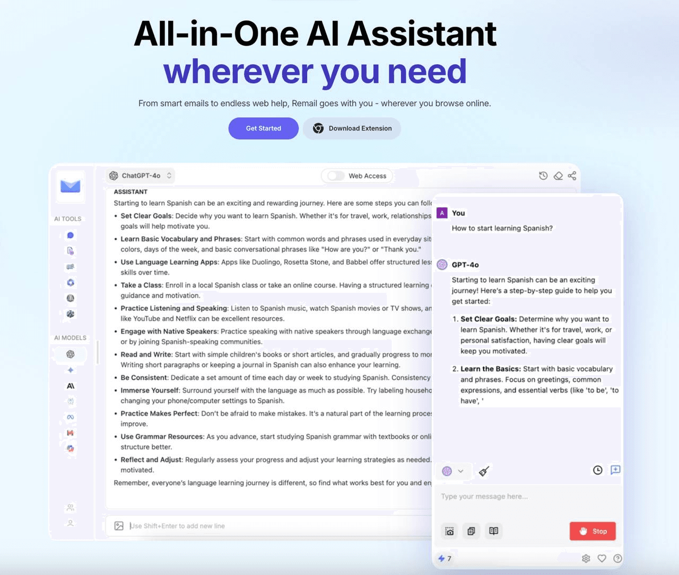Click the copy pages icon in popup
This screenshot has width=679, height=575.
[x=471, y=531]
